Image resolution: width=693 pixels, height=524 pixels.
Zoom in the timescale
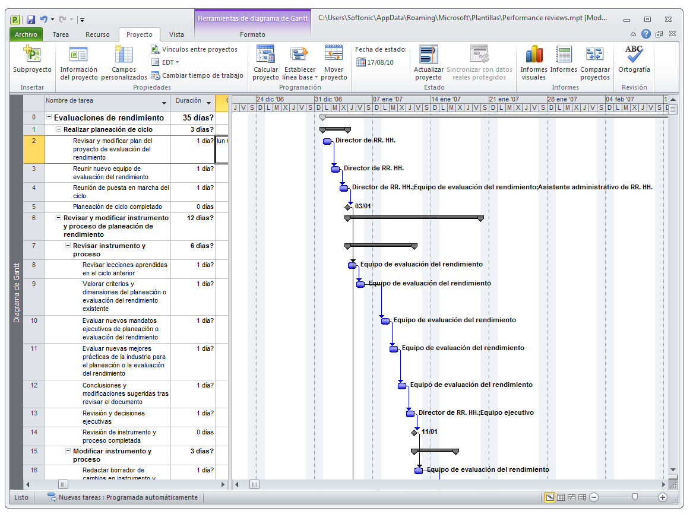(663, 497)
